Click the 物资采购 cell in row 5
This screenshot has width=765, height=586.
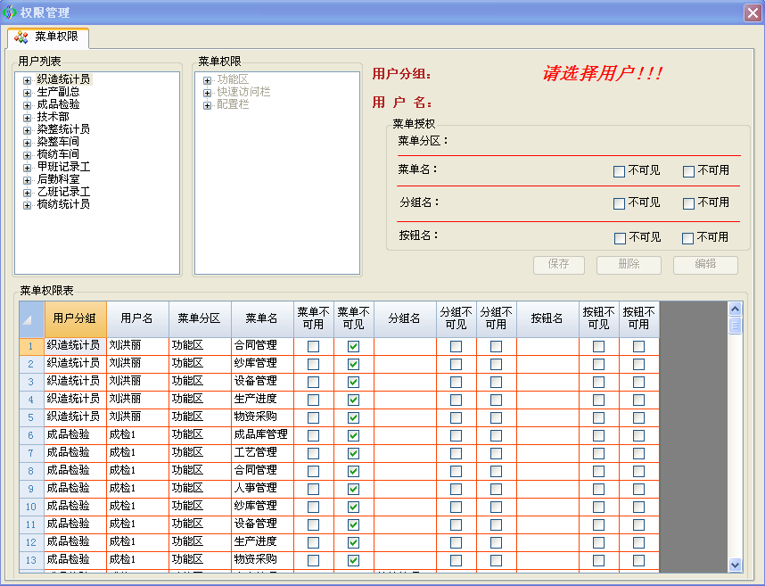pos(262,417)
